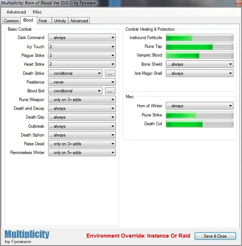The height and width of the screenshot is (246, 242).
Task: Open the Death Siphon dropdown
Action: pos(82,135)
